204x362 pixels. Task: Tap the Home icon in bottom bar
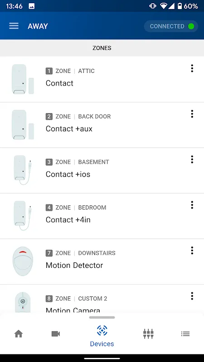click(x=19, y=333)
